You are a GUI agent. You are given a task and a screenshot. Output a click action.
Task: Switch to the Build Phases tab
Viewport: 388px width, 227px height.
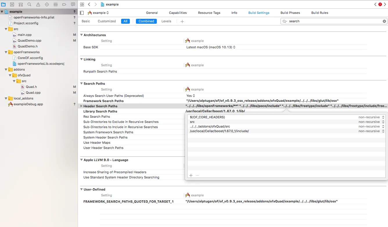click(x=290, y=13)
